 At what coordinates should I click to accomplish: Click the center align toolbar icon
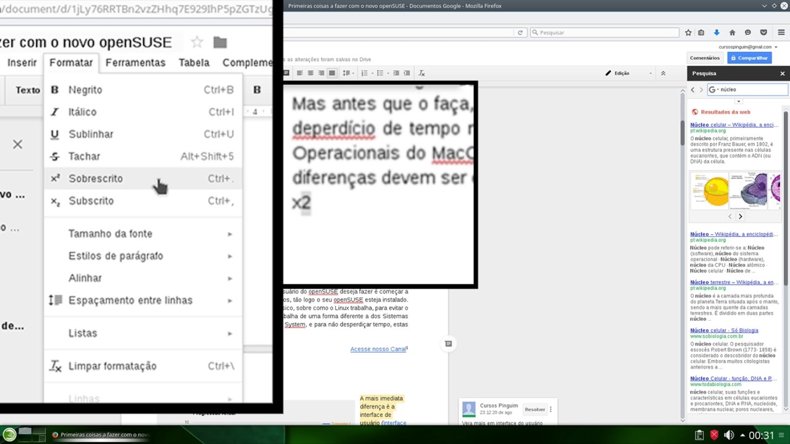click(x=310, y=73)
